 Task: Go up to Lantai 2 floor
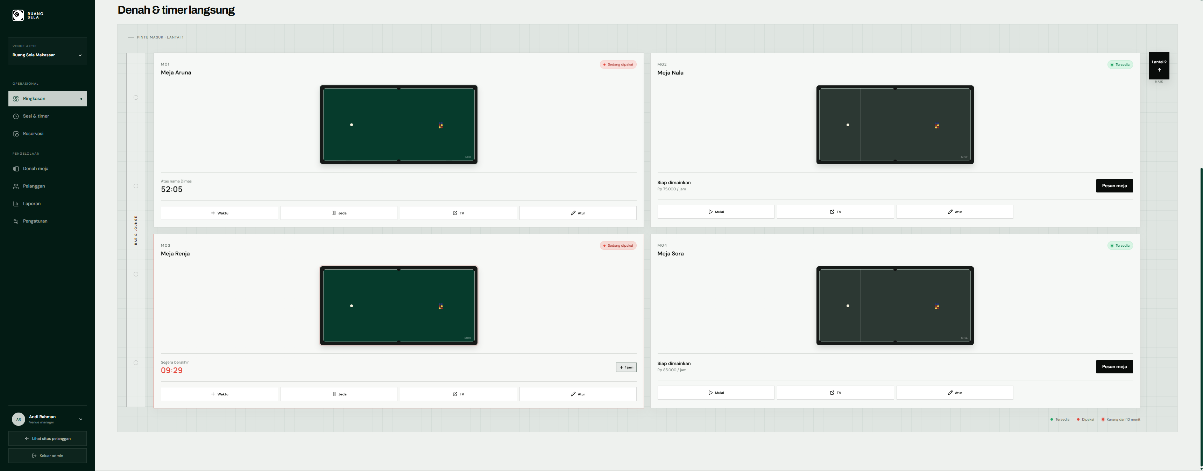coord(1159,66)
